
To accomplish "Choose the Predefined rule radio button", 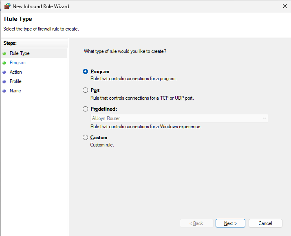I will click(85, 109).
